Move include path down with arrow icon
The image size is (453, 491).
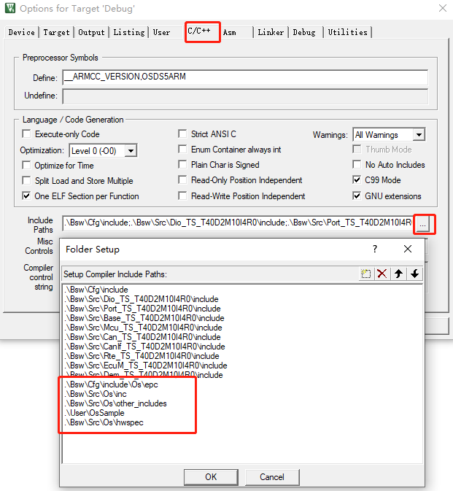(415, 274)
